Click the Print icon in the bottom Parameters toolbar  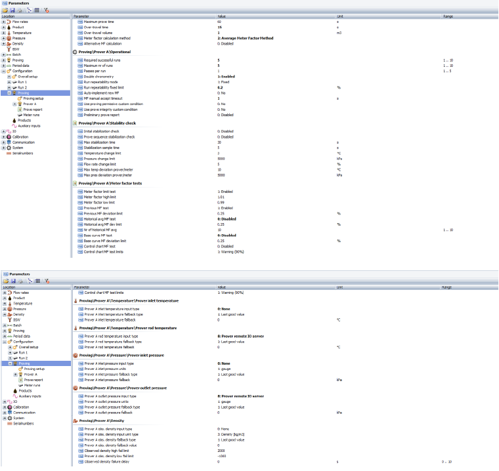[x=21, y=281]
